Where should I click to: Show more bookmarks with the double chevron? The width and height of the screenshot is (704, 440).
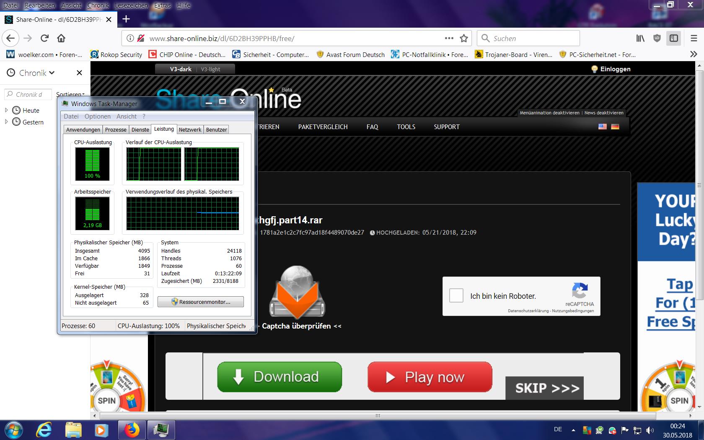click(694, 54)
